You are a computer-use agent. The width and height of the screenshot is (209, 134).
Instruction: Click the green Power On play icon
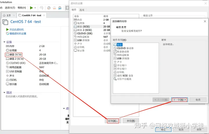tap(31, 8)
